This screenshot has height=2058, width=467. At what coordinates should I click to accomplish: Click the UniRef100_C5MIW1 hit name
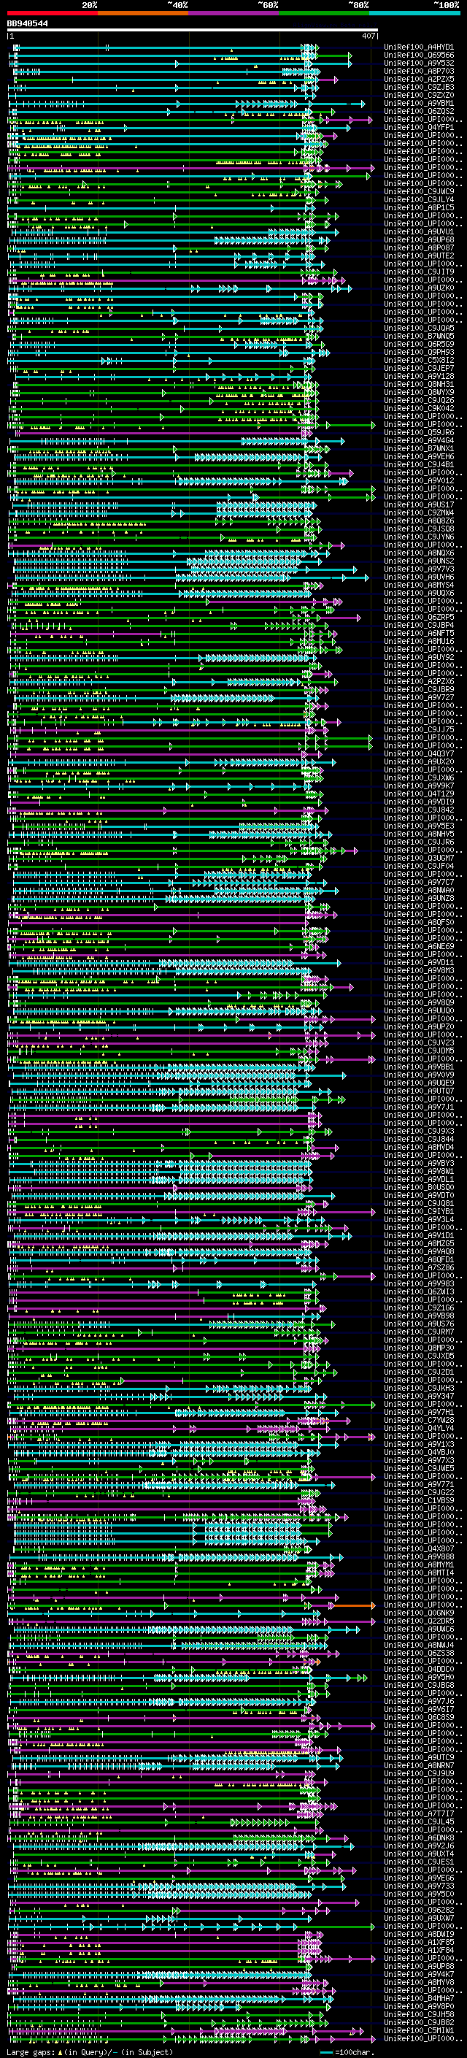[418, 2030]
